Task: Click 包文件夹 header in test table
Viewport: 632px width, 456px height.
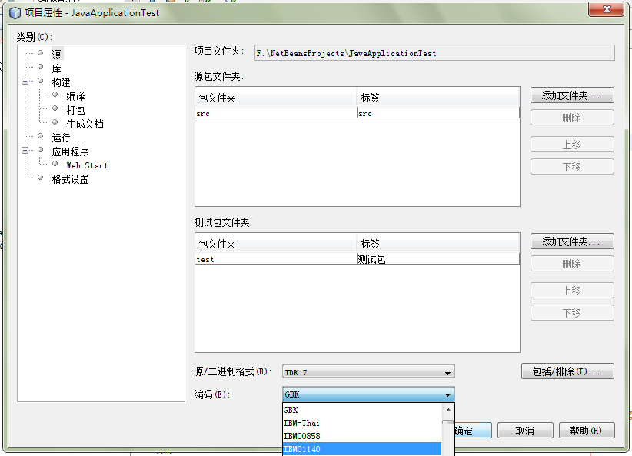Action: tap(276, 244)
